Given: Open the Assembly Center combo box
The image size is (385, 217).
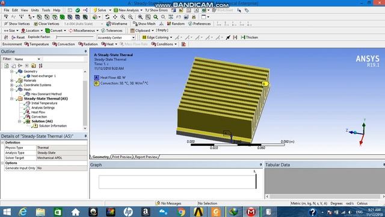Looking at the screenshot, I should [x=116, y=37].
